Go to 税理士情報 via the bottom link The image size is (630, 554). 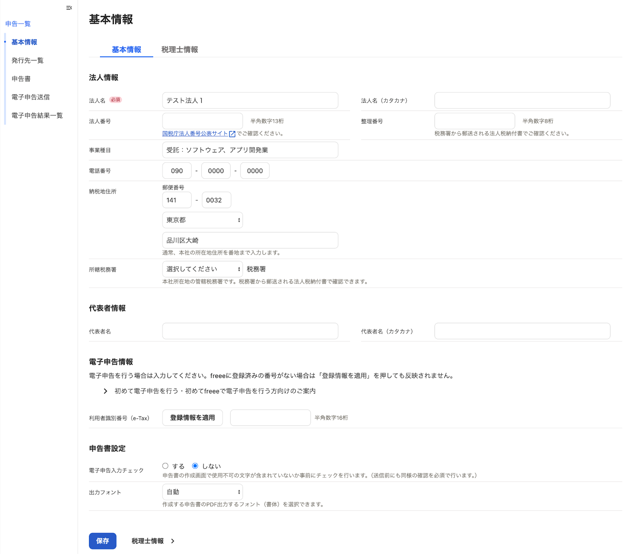click(148, 541)
